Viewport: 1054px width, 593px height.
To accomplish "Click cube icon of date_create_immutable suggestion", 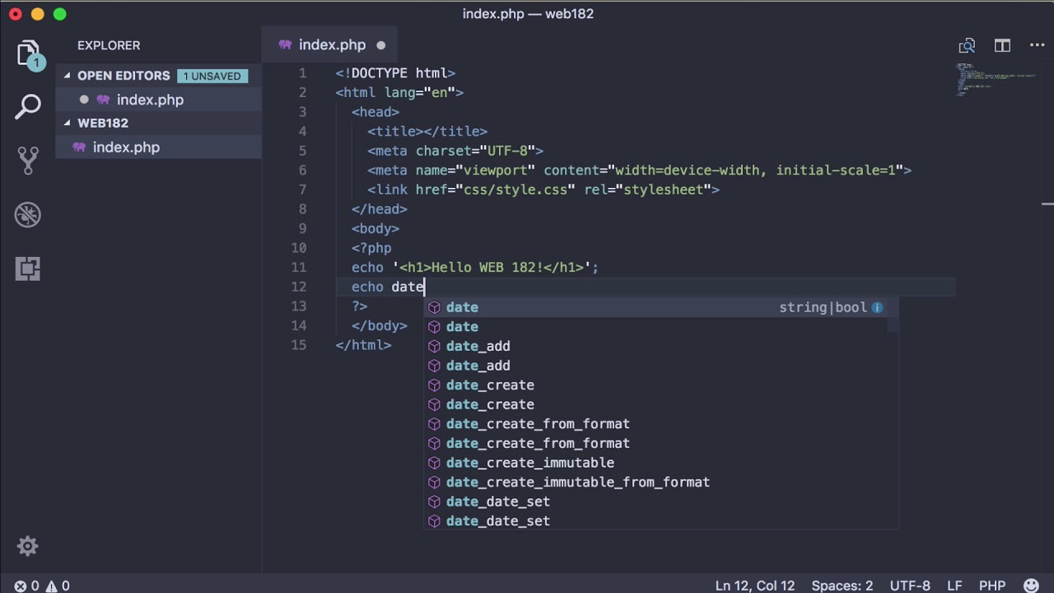I will (x=434, y=463).
